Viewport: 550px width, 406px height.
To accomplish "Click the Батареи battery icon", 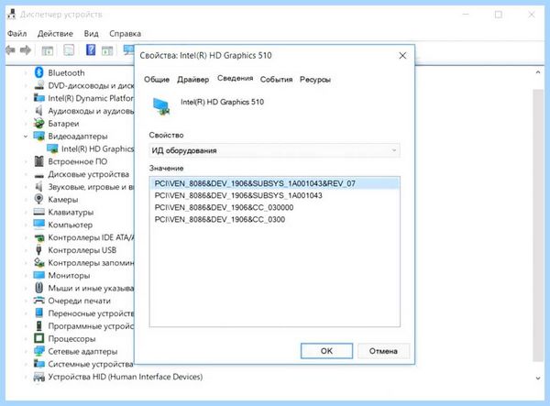I will pyautogui.click(x=38, y=123).
